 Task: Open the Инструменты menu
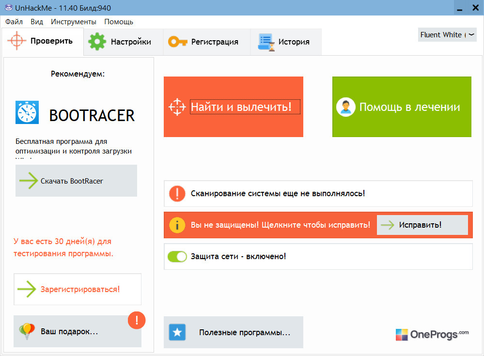tap(74, 22)
